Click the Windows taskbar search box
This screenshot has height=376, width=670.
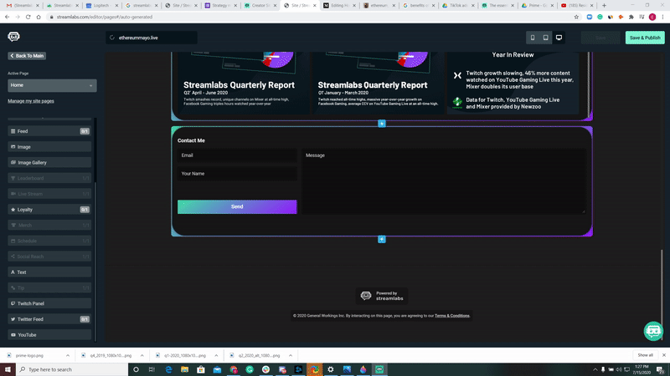click(72, 369)
